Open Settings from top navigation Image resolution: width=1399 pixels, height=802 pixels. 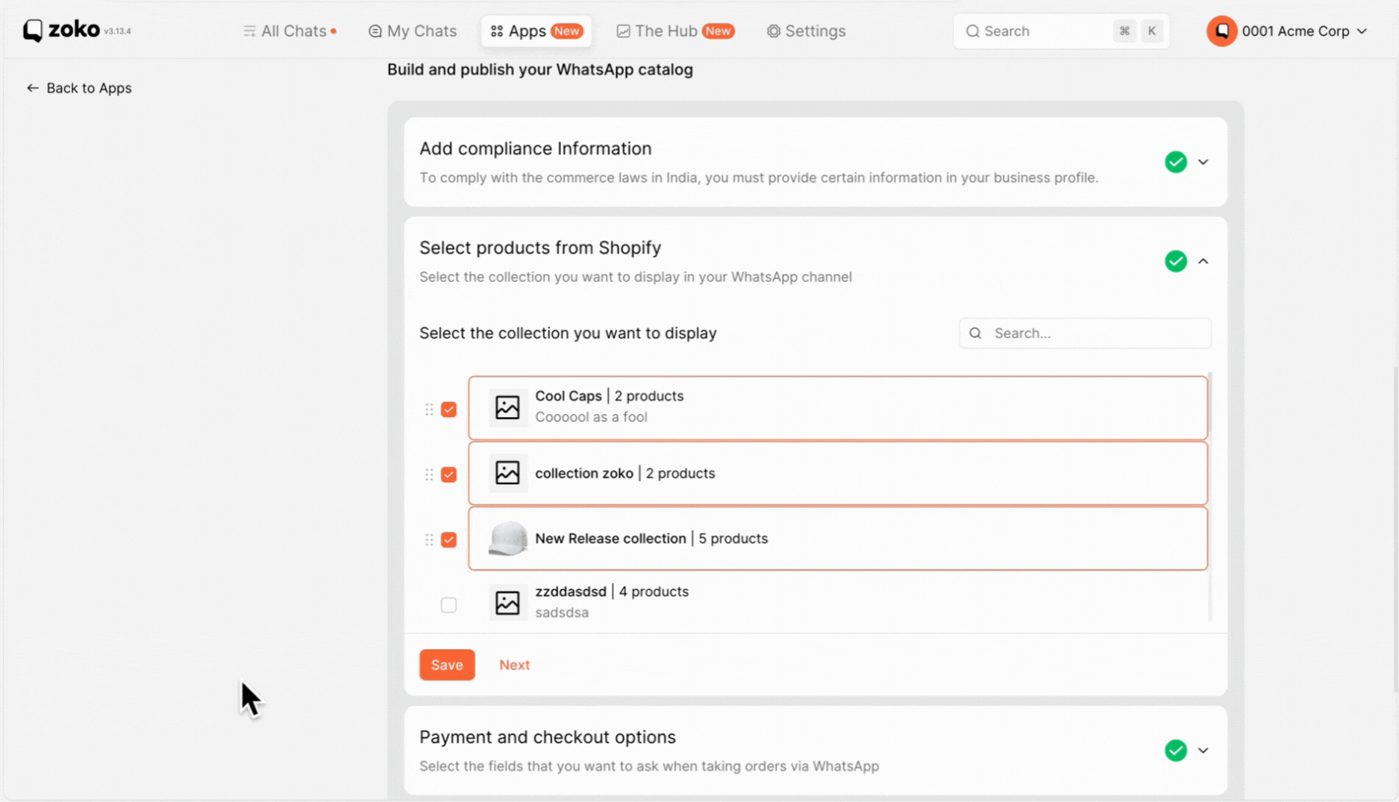pyautogui.click(x=806, y=31)
